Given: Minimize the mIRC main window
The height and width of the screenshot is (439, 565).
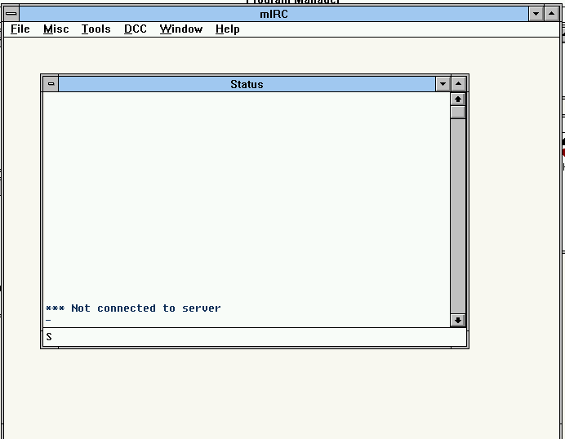Looking at the screenshot, I should coord(536,14).
